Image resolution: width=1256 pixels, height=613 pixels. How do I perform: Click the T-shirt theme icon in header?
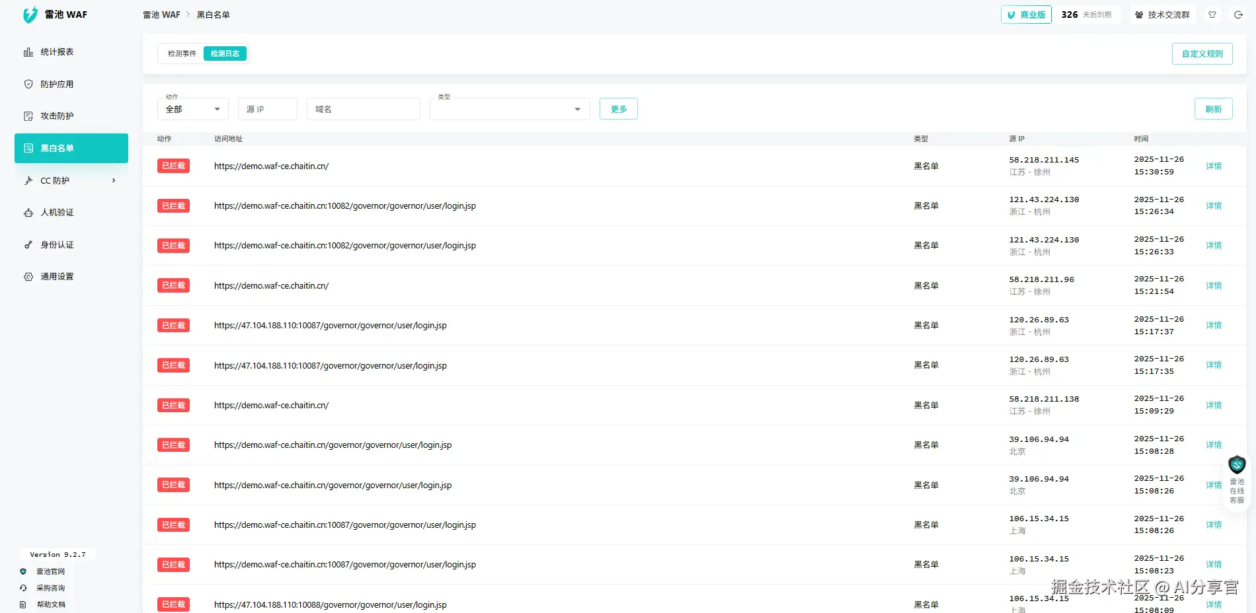[1212, 15]
